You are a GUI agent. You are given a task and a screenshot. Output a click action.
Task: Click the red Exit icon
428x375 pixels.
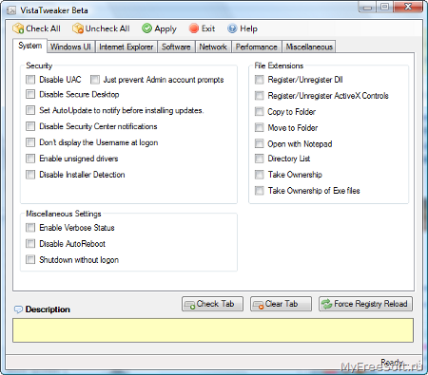pos(194,28)
